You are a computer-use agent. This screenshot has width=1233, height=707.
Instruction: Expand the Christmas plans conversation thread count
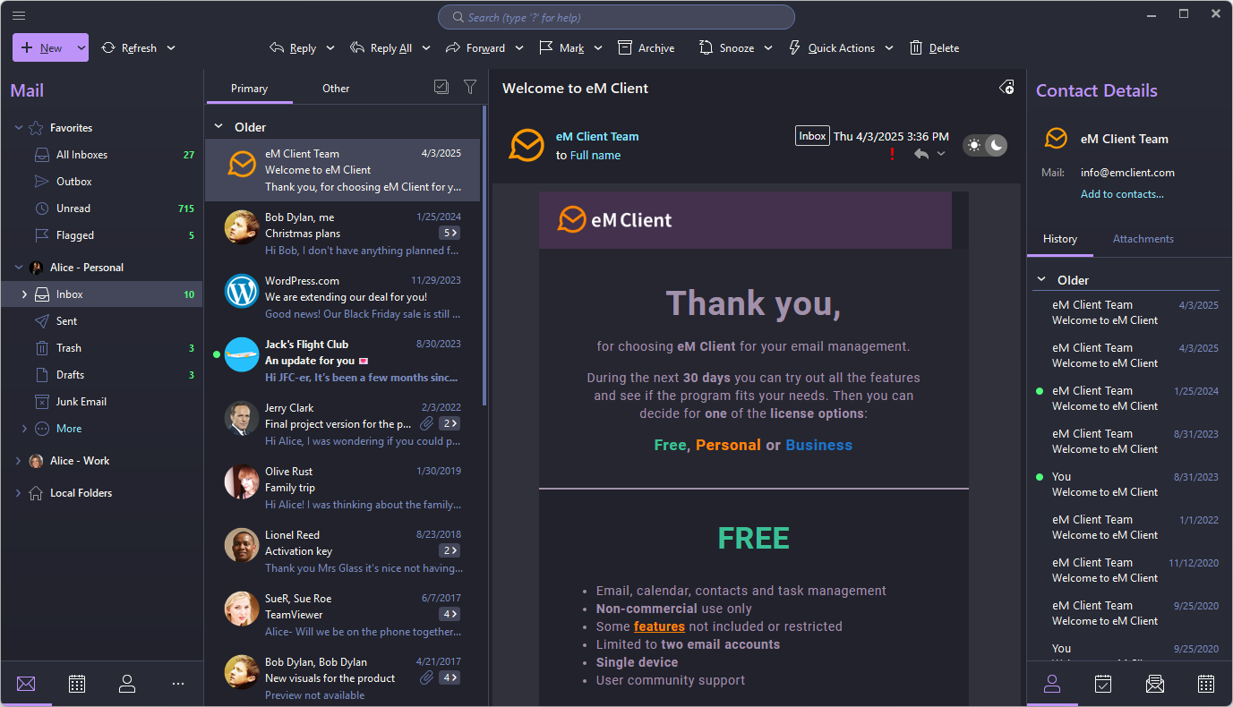450,233
